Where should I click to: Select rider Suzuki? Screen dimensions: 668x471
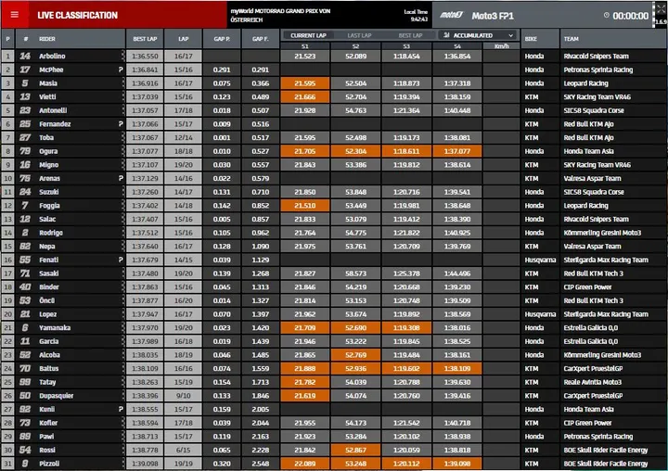[48, 192]
